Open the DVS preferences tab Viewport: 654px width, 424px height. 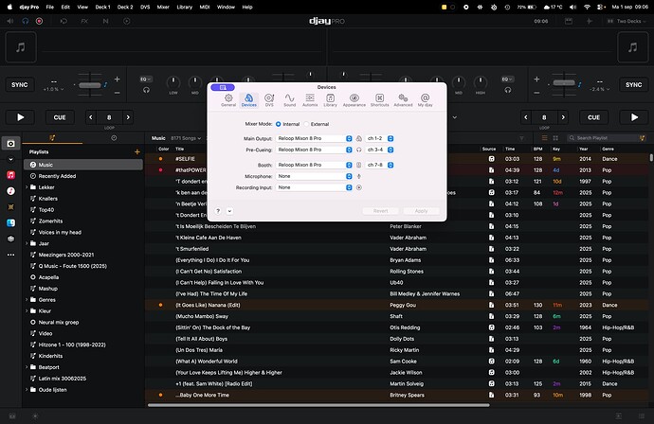coord(269,100)
